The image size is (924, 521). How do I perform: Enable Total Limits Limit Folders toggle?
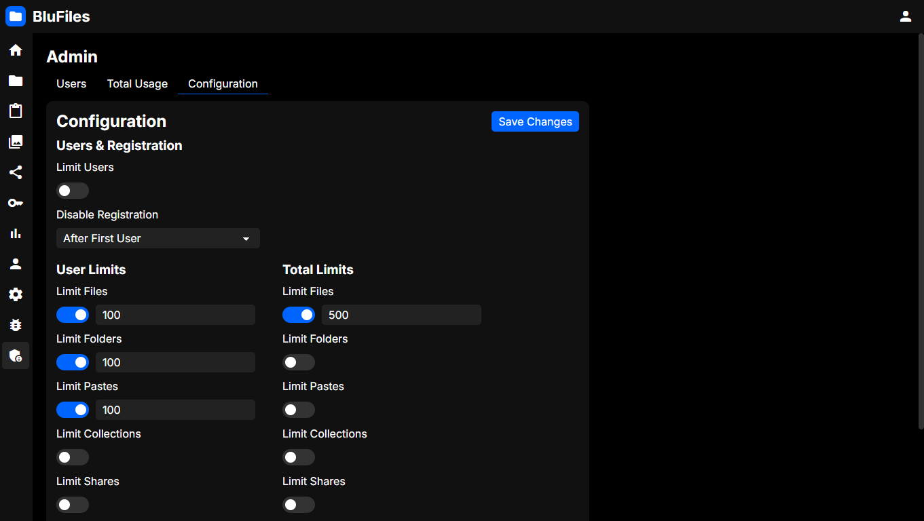[299, 362]
